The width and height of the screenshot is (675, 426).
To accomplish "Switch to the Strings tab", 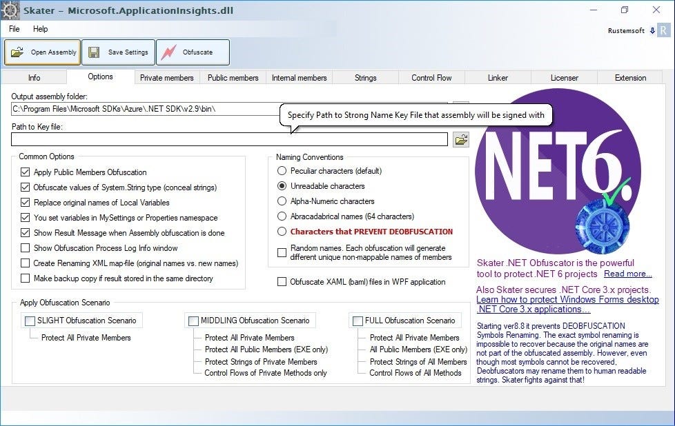I will [366, 78].
